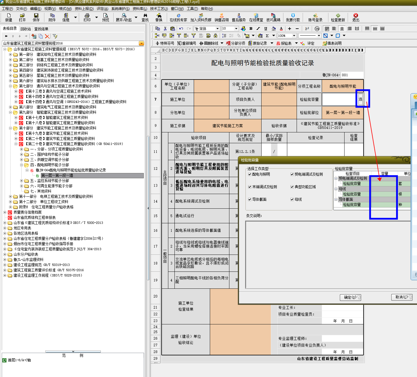Viewport: 417px width, 377px height.
Task: Open the 编辑(E) menu
Action: 36,9
